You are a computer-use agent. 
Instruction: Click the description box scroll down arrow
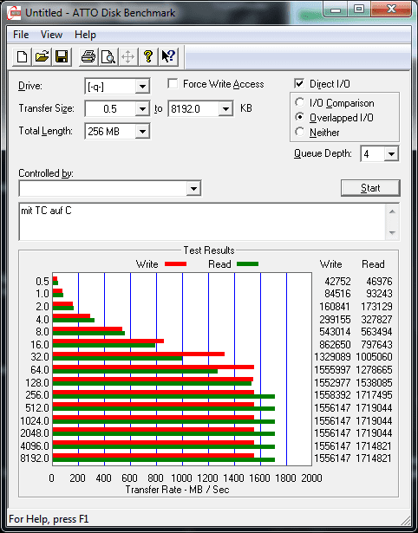click(x=393, y=233)
